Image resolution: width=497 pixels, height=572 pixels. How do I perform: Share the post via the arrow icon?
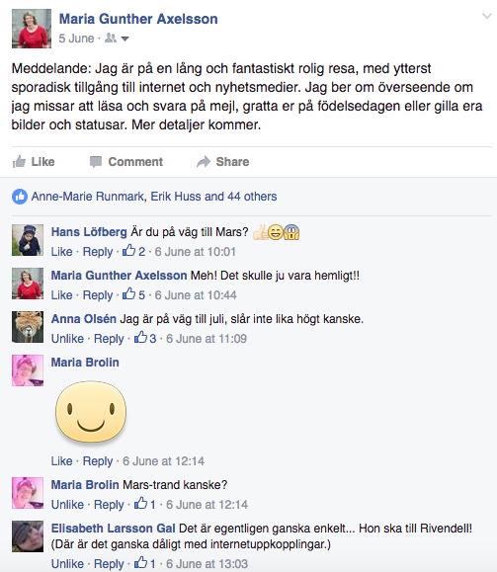(x=223, y=162)
